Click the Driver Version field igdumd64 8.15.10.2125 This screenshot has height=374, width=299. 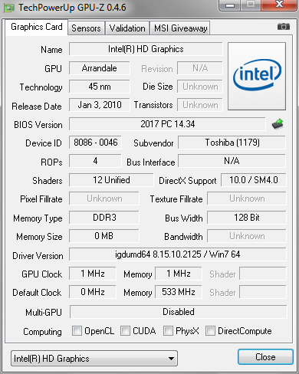point(178,254)
